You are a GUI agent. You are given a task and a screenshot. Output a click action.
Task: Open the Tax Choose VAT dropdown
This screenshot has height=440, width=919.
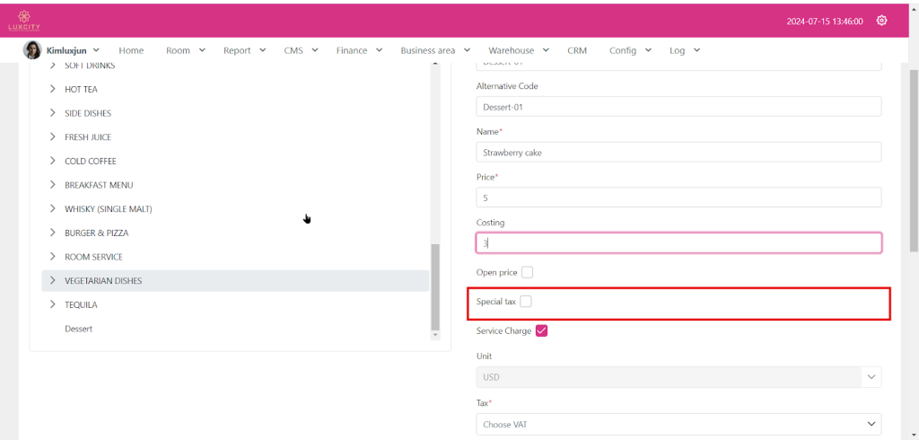678,424
